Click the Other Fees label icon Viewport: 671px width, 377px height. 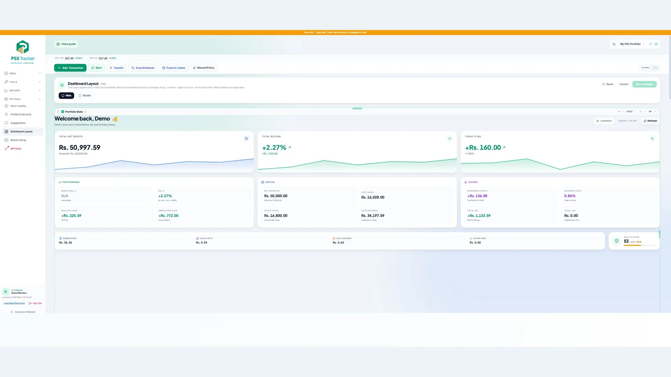471,238
